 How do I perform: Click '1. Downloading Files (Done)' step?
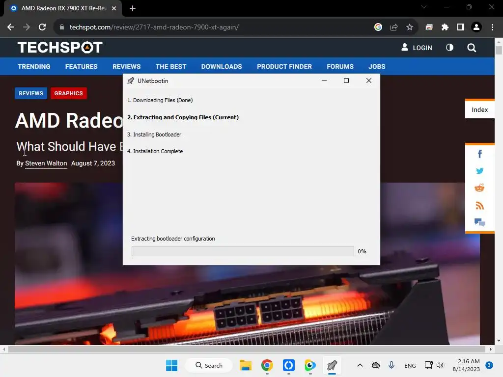coord(160,100)
